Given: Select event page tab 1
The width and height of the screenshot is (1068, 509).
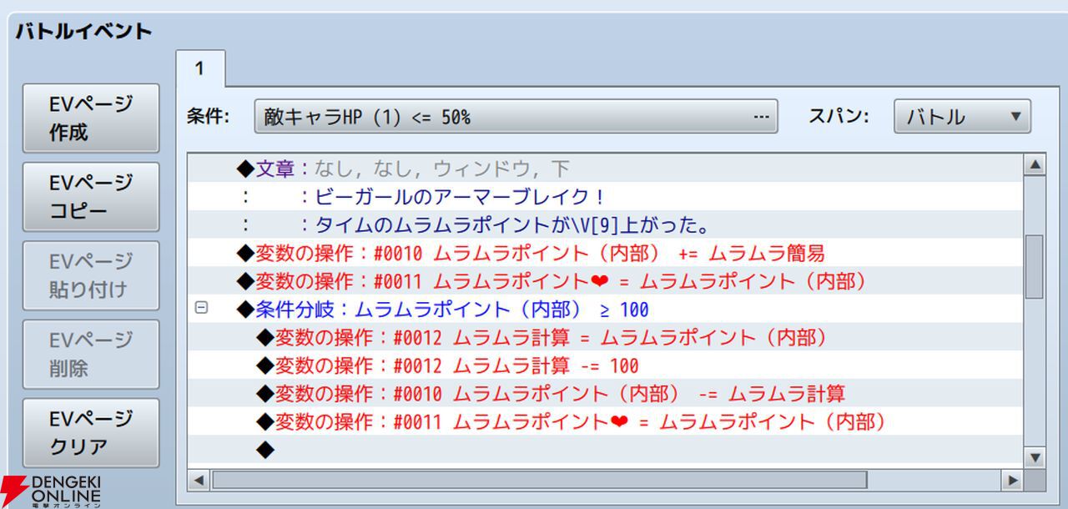Looking at the screenshot, I should 199,69.
